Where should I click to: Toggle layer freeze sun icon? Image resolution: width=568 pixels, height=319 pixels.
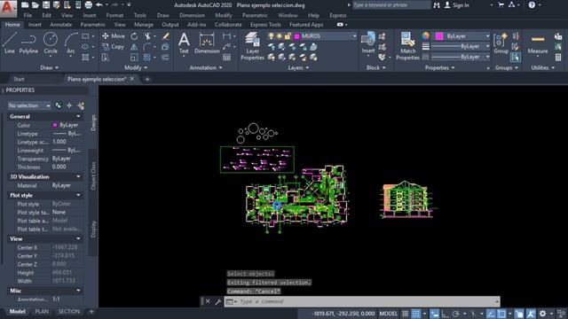(280, 36)
